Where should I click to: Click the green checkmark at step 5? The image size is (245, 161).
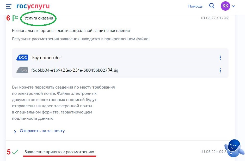point(15,152)
